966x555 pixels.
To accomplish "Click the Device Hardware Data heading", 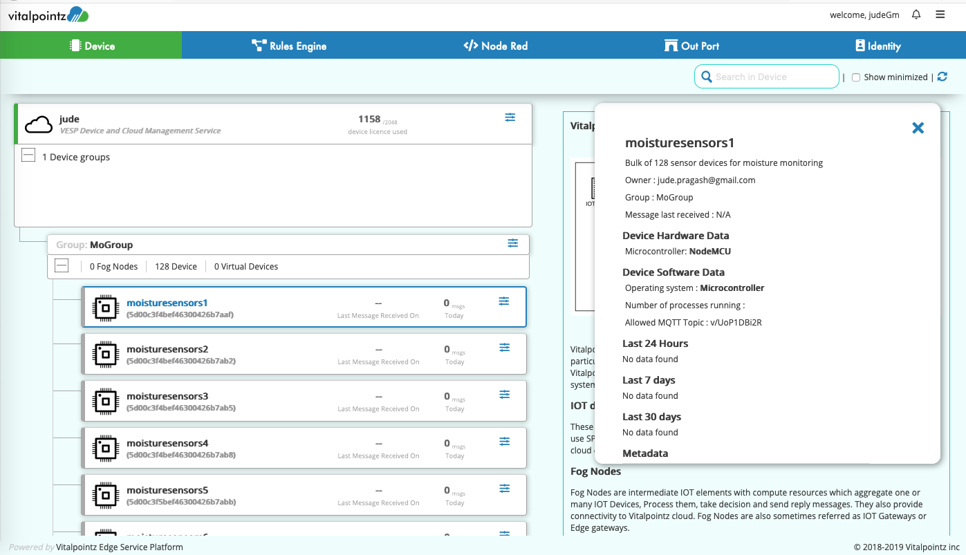I will pyautogui.click(x=676, y=236).
